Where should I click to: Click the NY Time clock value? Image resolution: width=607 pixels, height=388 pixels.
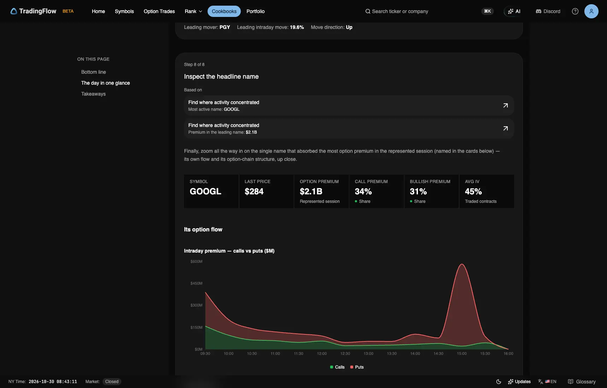[x=53, y=382]
